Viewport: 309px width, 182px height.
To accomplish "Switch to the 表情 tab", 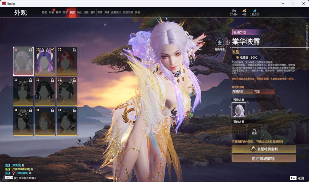I will tap(100, 12).
